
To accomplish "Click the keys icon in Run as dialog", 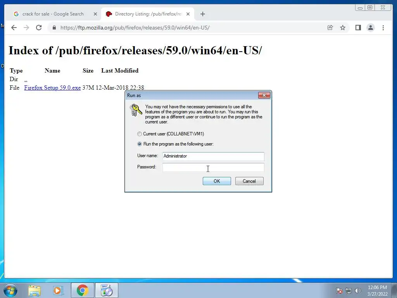I will 136,110.
